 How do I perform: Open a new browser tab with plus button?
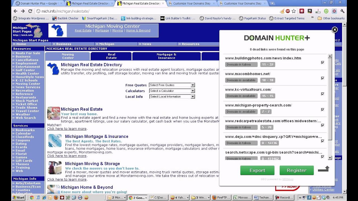click(272, 3)
